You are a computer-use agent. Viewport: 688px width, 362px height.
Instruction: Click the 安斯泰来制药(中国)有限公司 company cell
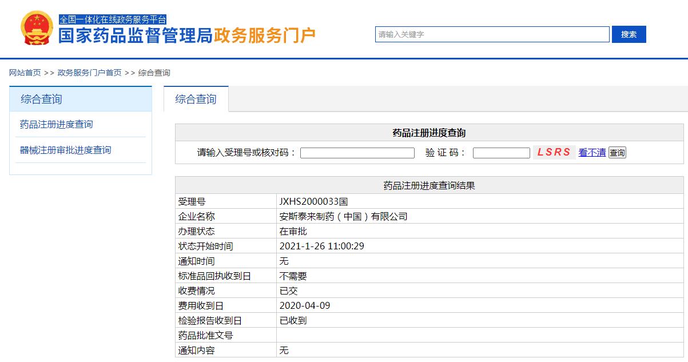pyautogui.click(x=343, y=216)
